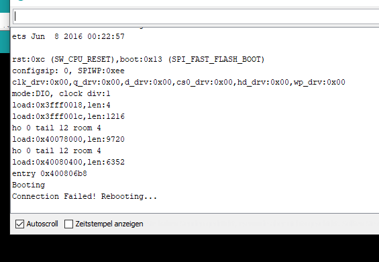
Task: Select the 'mode:DIO, clock div:1' line
Action: pyautogui.click(x=61, y=93)
